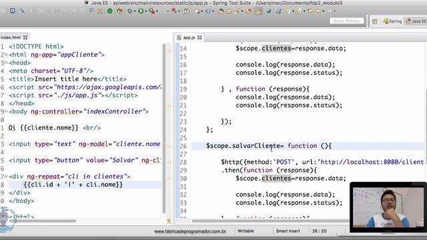
Task: Click the 'Oi {{cliente.nome}}' line in index.html
Action: pos(55,127)
